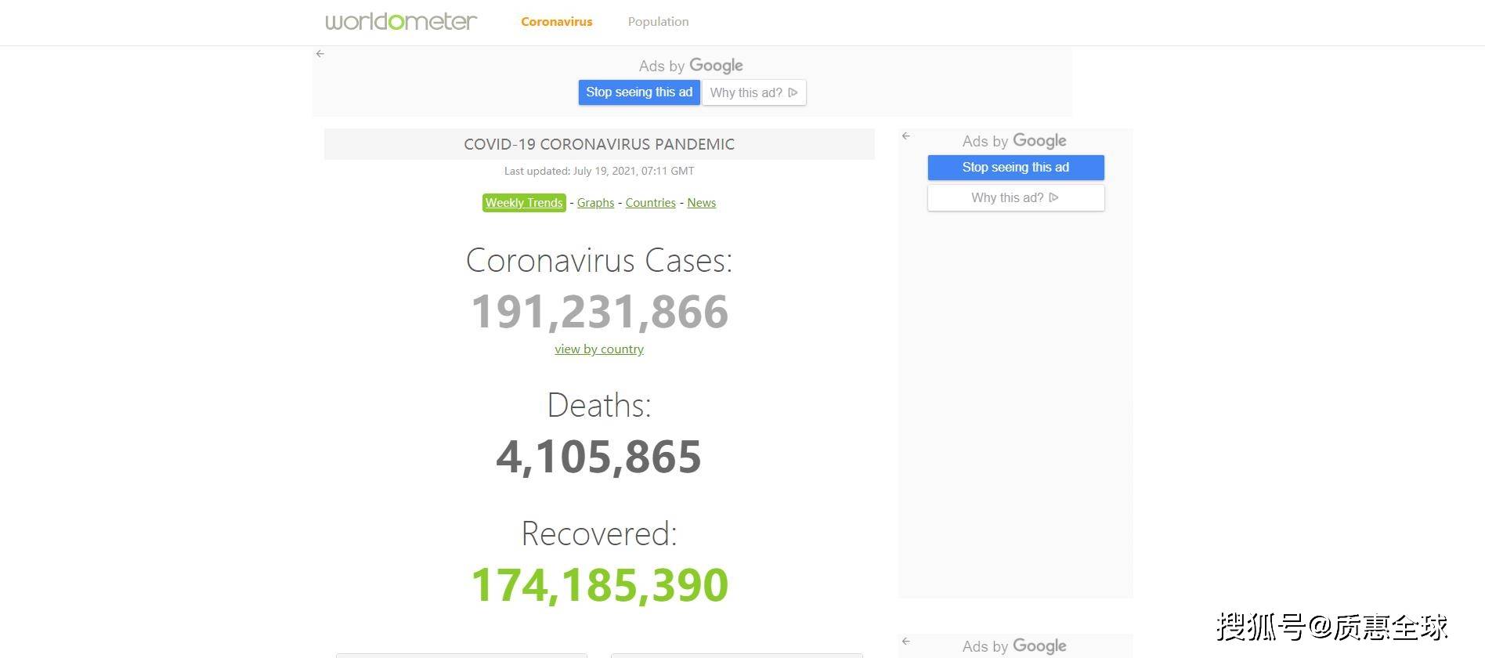Viewport: 1485px width, 658px height.
Task: Click the back arrow on the top banner ad
Action: (x=320, y=54)
